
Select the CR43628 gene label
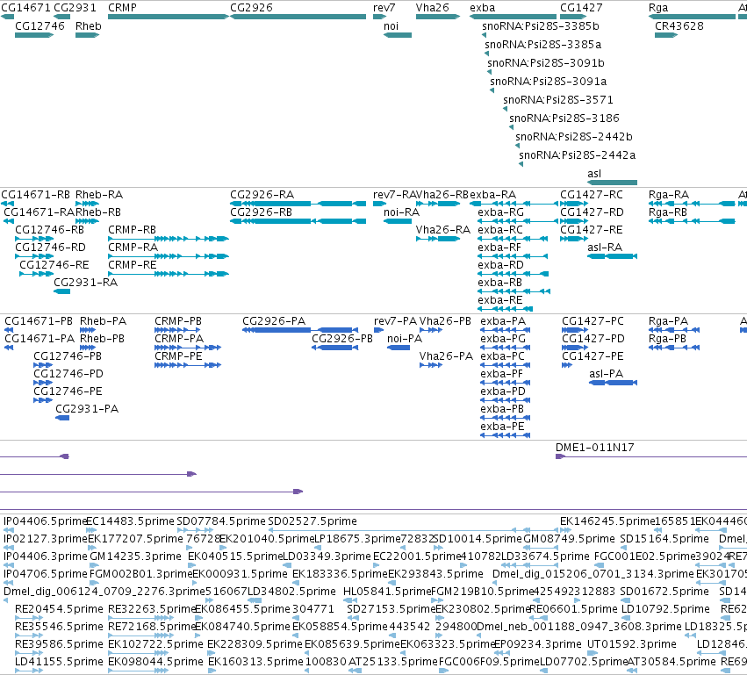tap(679, 26)
